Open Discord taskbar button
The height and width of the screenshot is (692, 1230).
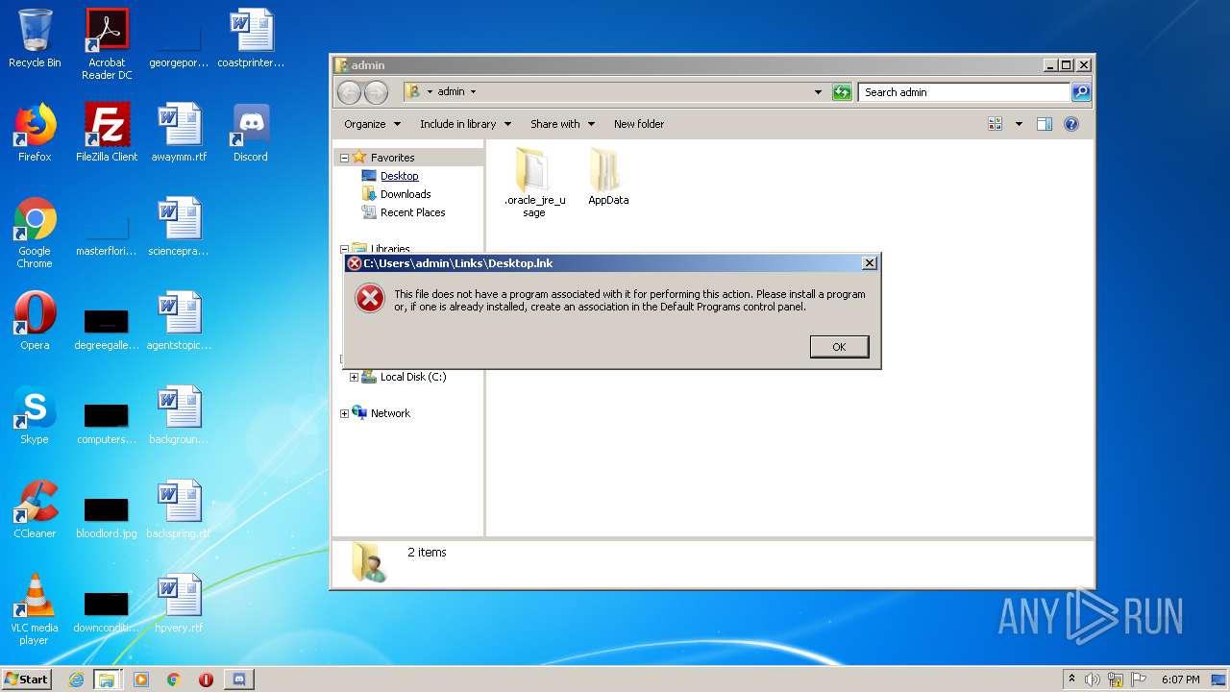pos(239,680)
